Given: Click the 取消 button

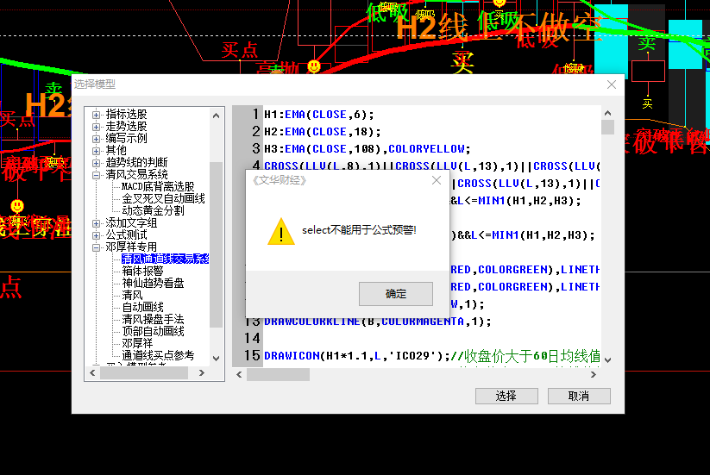Looking at the screenshot, I should tap(579, 396).
